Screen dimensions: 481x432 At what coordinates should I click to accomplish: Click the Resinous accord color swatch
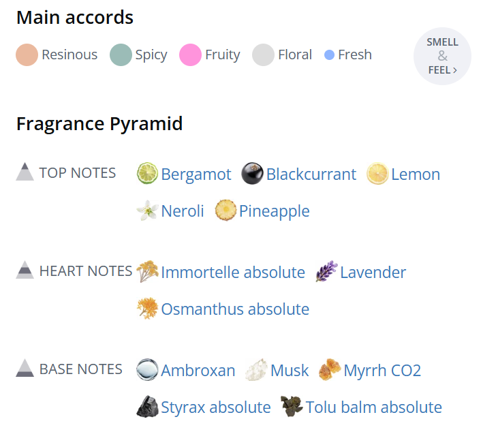[27, 55]
